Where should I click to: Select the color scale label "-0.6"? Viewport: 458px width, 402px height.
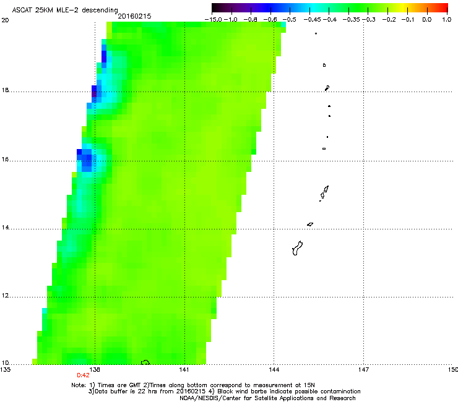click(x=270, y=20)
